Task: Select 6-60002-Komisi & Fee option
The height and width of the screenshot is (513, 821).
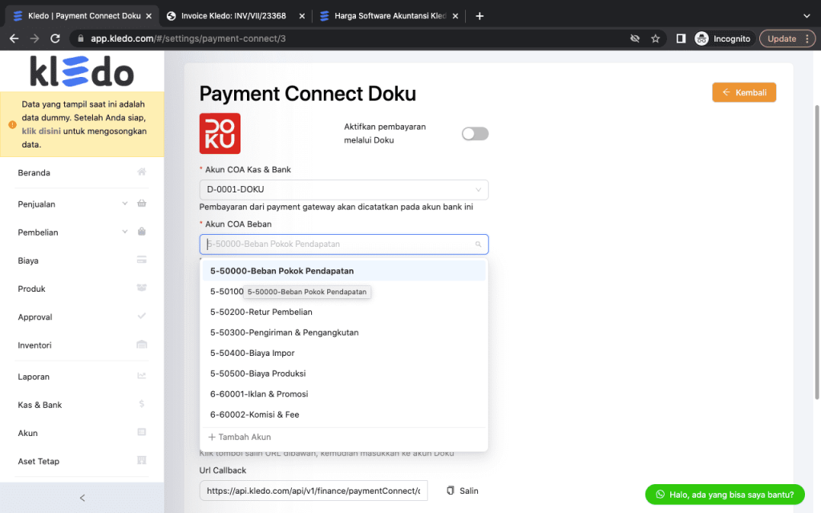Action: pos(344,414)
